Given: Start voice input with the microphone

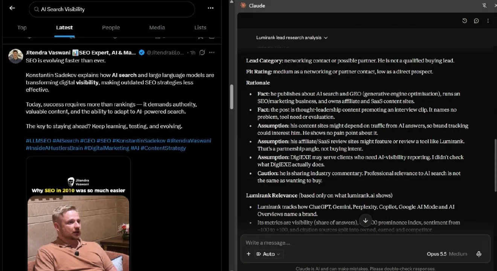Looking at the screenshot, I should tap(479, 254).
